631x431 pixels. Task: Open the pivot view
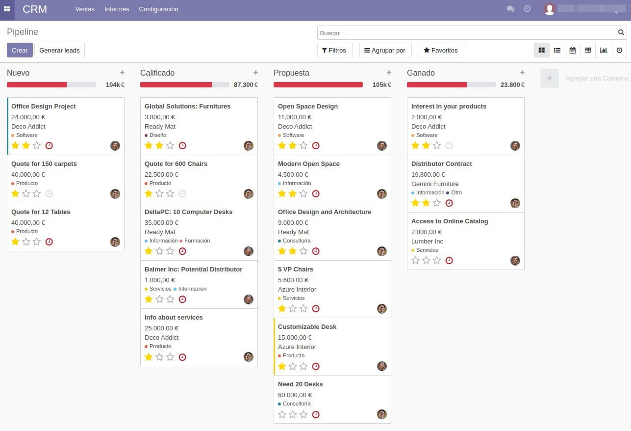pos(588,50)
